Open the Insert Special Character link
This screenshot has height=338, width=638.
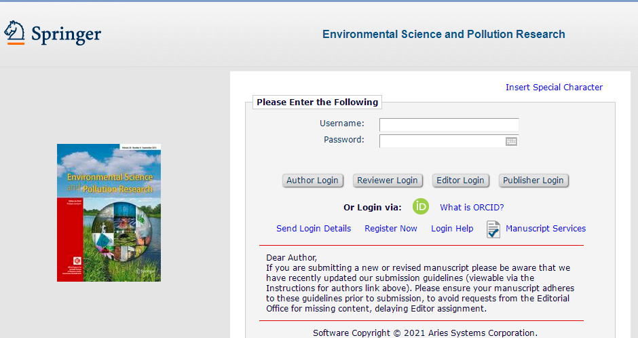[x=554, y=87]
